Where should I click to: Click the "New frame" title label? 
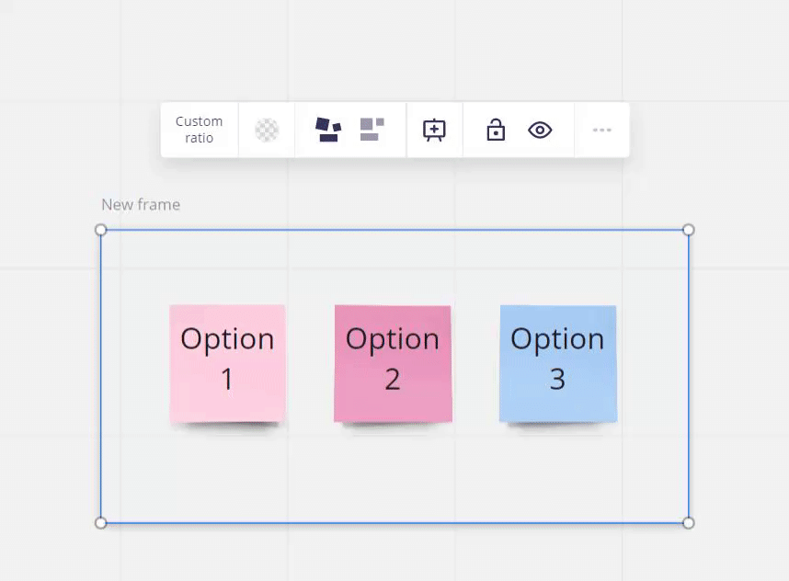click(x=141, y=204)
